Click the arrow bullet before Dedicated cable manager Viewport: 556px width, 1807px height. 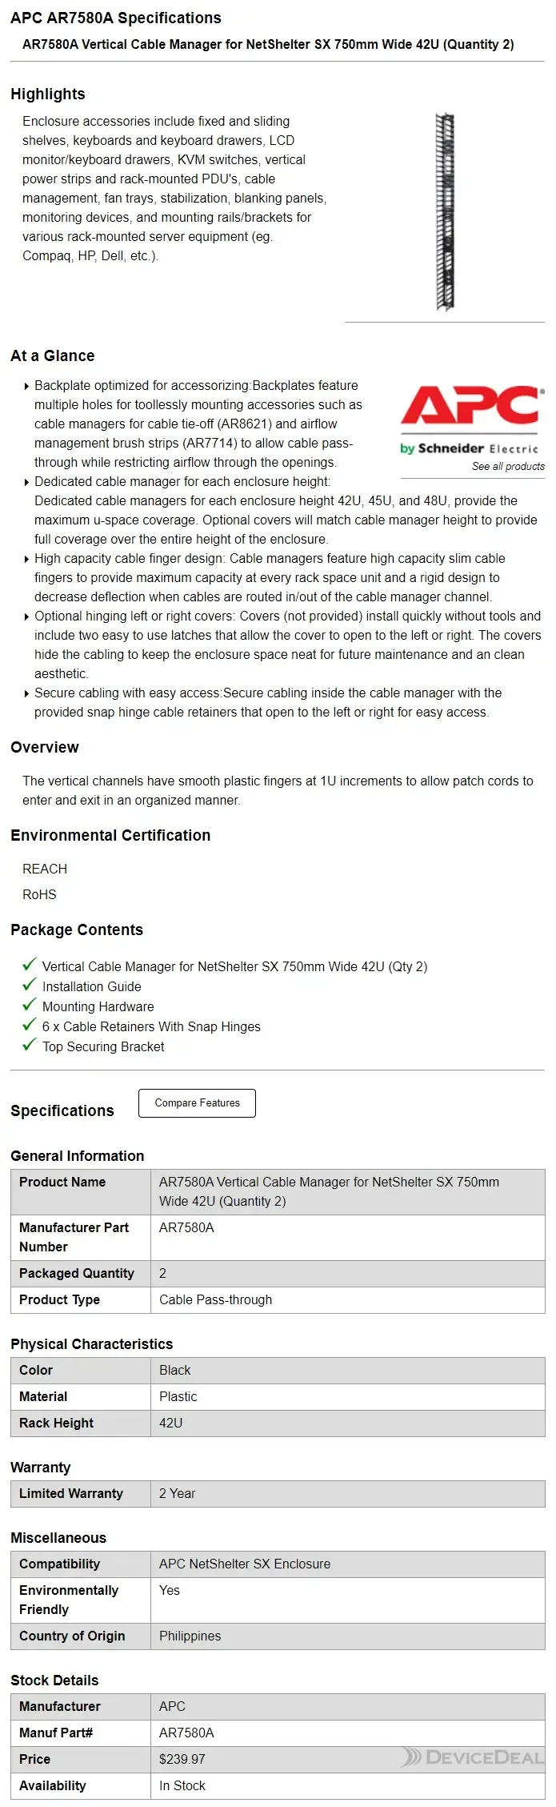click(27, 482)
